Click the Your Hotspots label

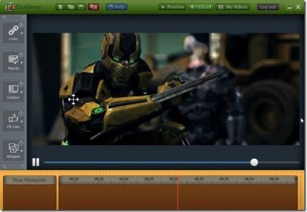click(30, 180)
